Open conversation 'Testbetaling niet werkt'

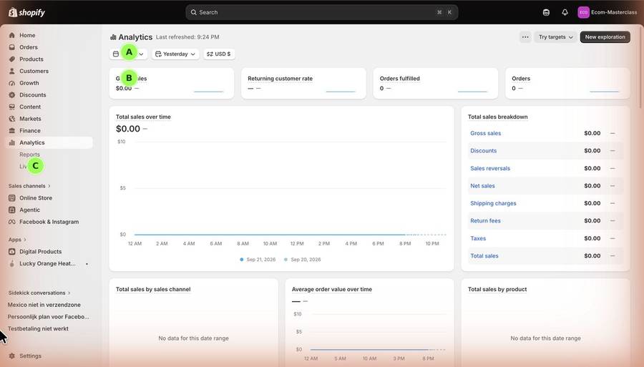pos(38,328)
